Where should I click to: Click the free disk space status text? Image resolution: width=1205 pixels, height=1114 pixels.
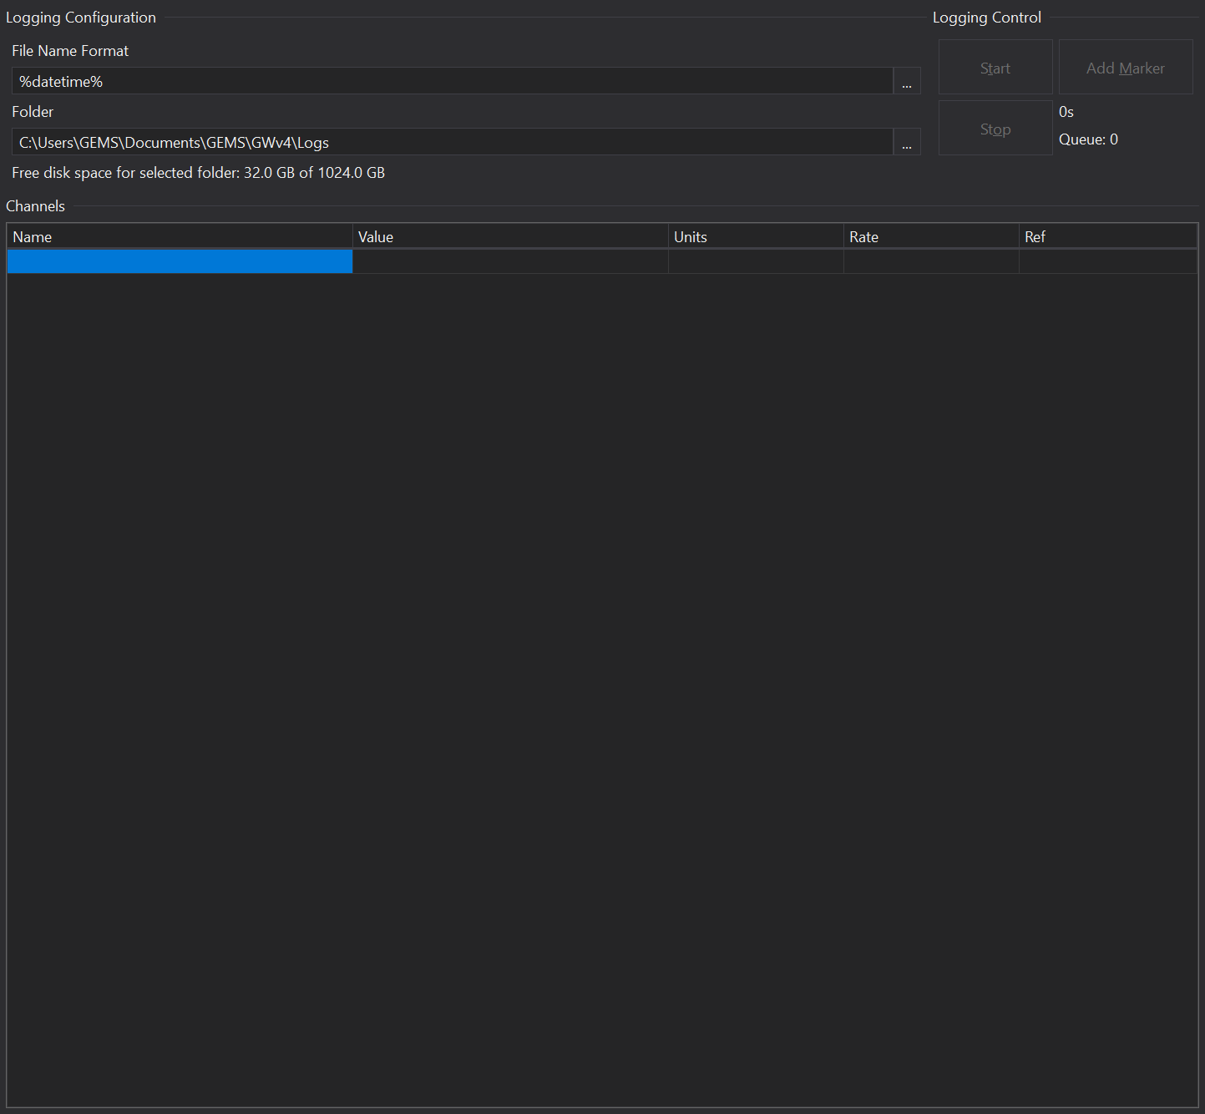tap(198, 173)
